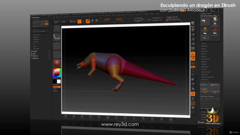Toggle the orange Local symmetry button
Image resolution: width=240 pixels, height=135 pixels.
[193, 58]
